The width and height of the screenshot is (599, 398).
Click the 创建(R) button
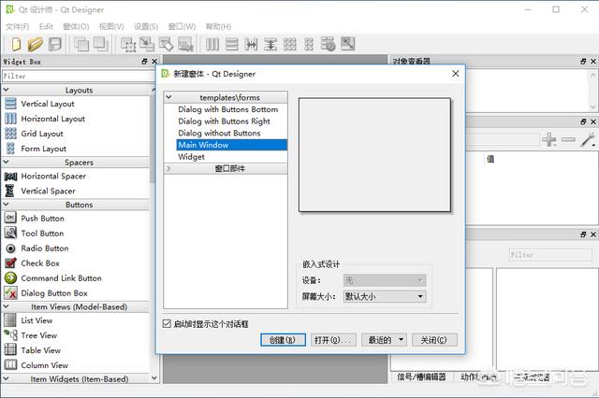coord(283,340)
